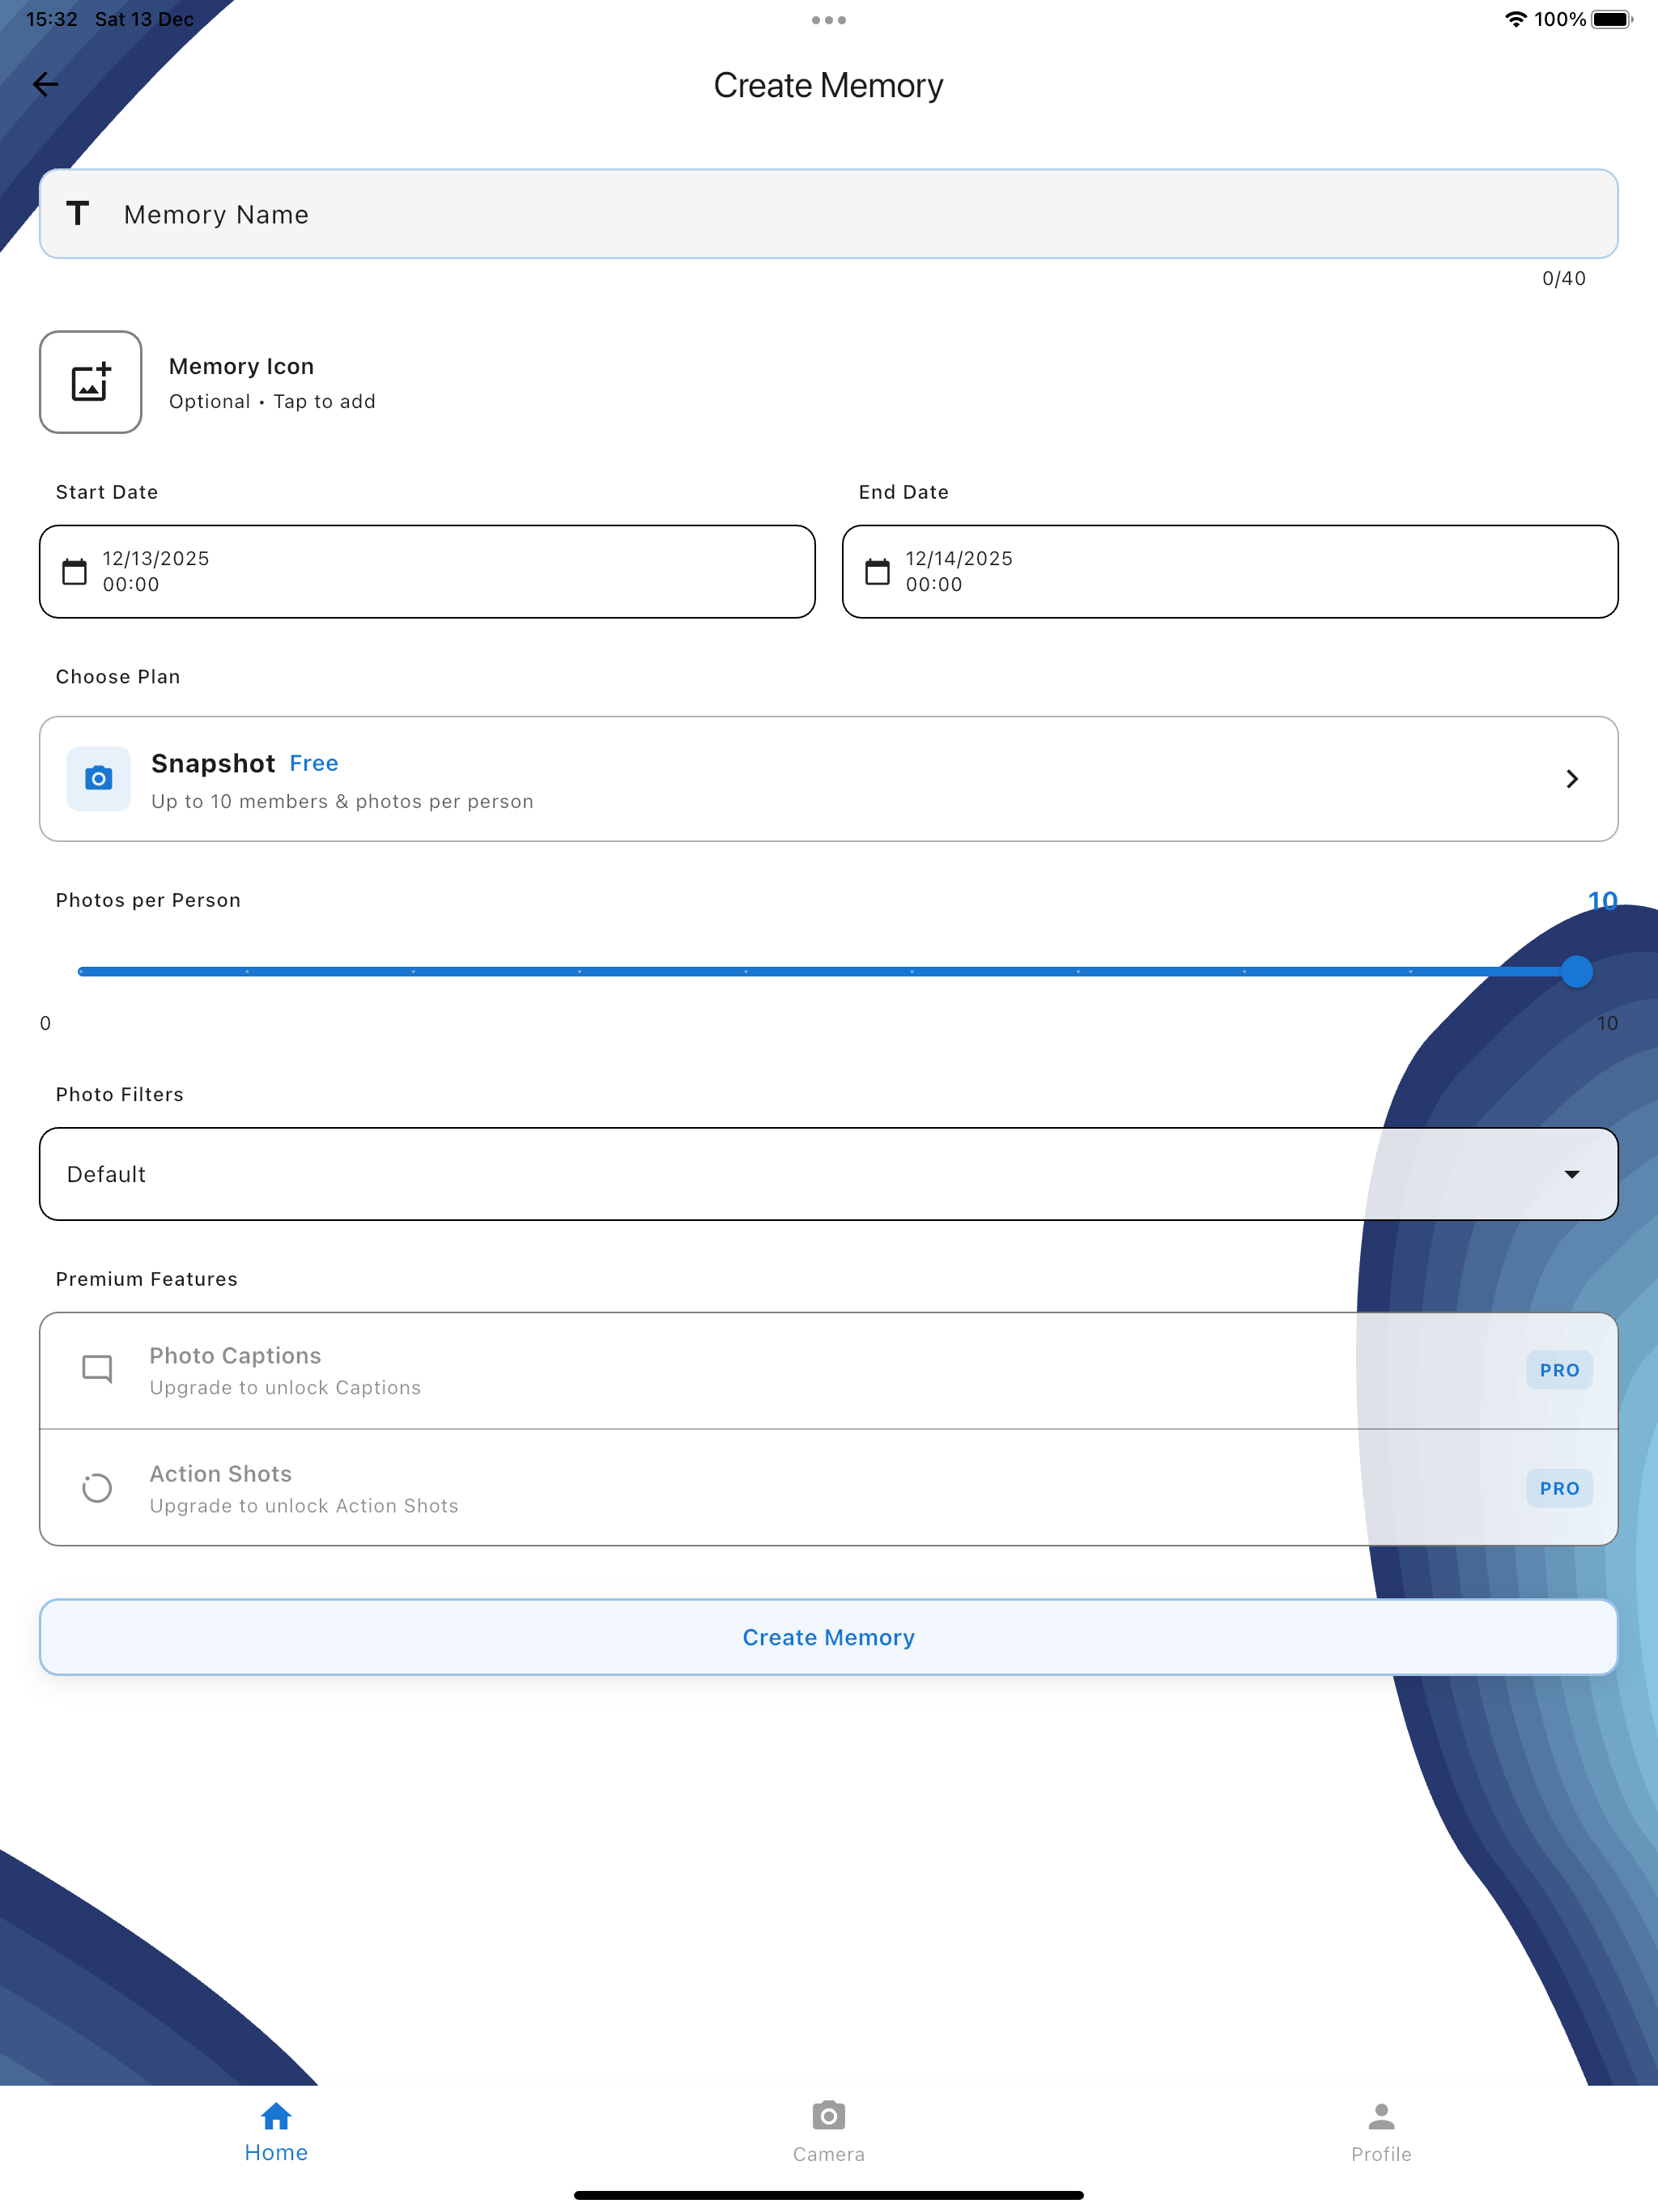Add a memory icon image
The width and height of the screenshot is (1658, 2212).
tap(90, 382)
